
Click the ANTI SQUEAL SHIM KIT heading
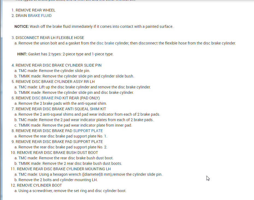pyautogui.click(x=61, y=109)
